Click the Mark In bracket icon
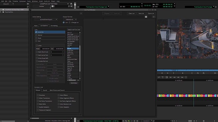This screenshot has height=122, width=218. pyautogui.click(x=192, y=73)
